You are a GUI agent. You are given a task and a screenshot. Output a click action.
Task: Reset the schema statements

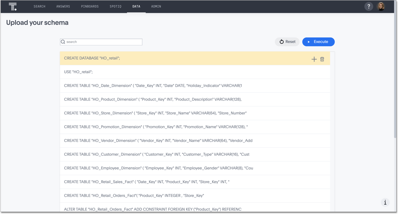pyautogui.click(x=287, y=42)
